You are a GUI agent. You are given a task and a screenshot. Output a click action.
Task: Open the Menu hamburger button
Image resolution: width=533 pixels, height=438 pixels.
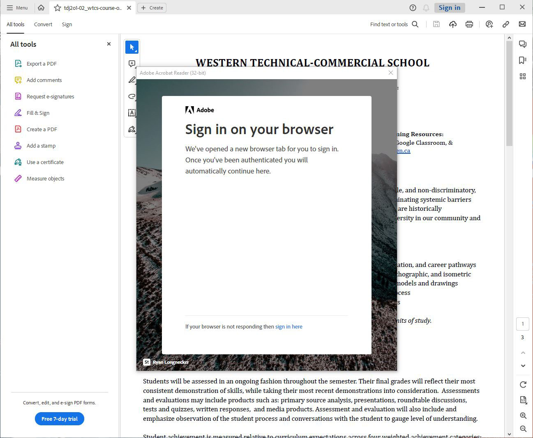coord(17,7)
